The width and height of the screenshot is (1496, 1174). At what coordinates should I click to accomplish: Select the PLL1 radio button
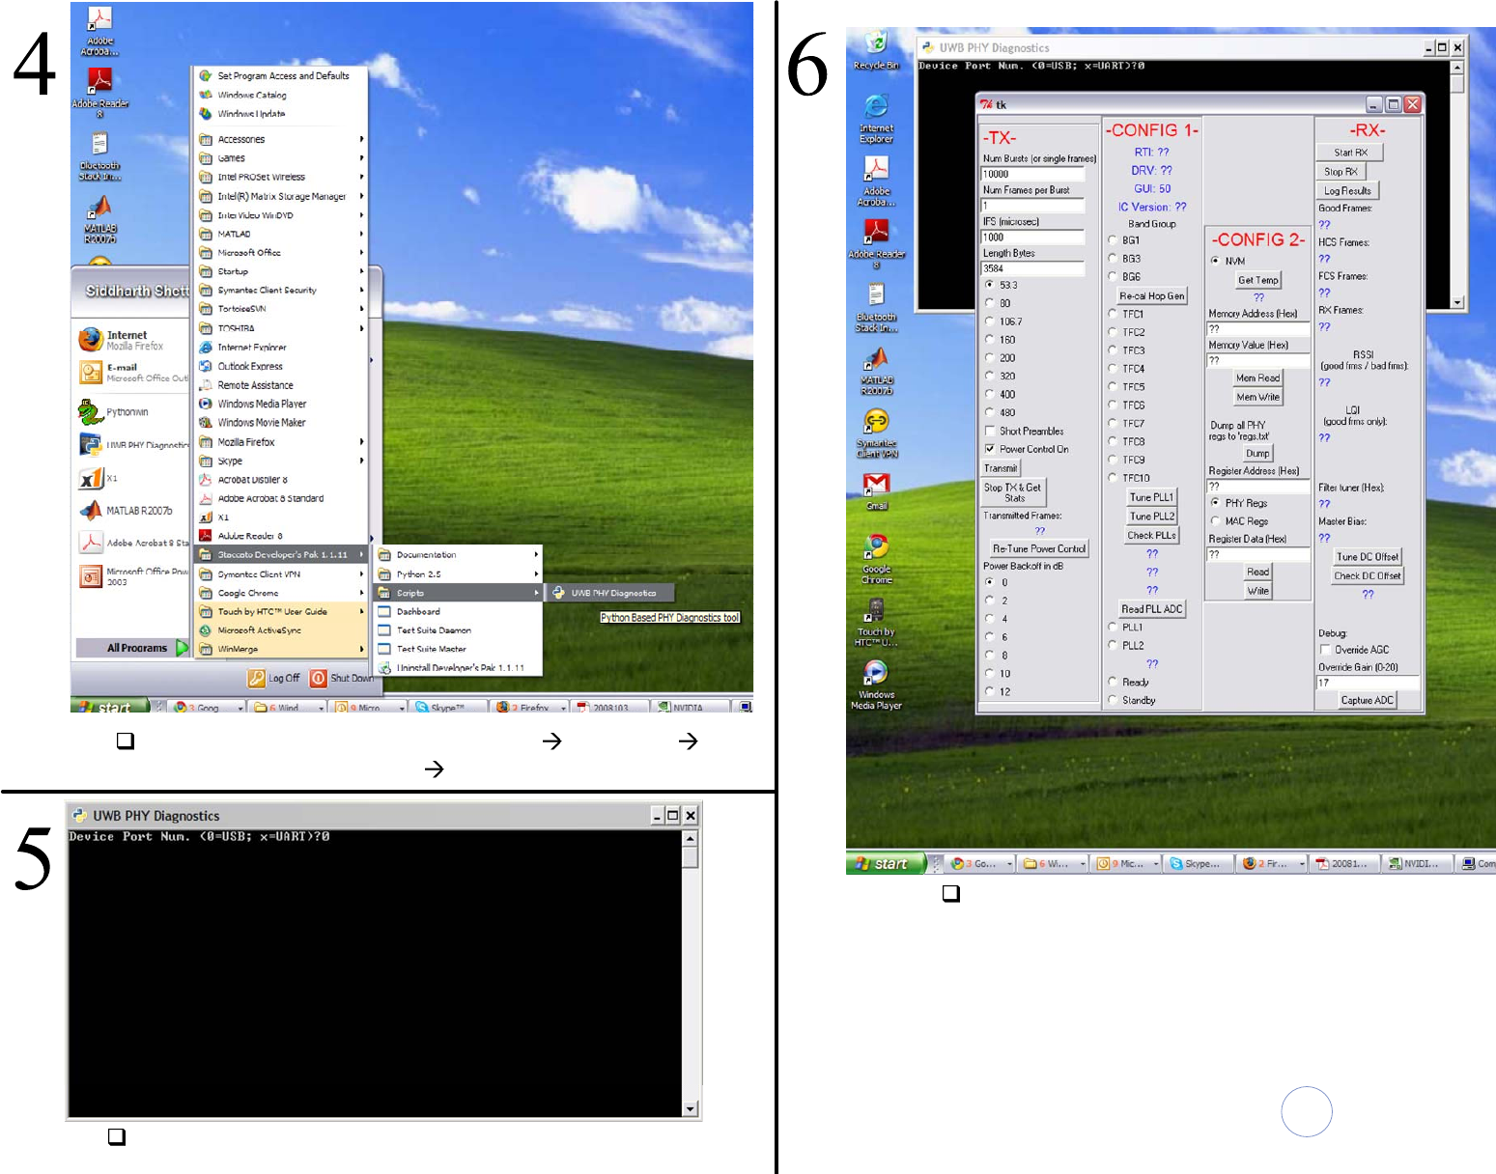tap(1112, 627)
